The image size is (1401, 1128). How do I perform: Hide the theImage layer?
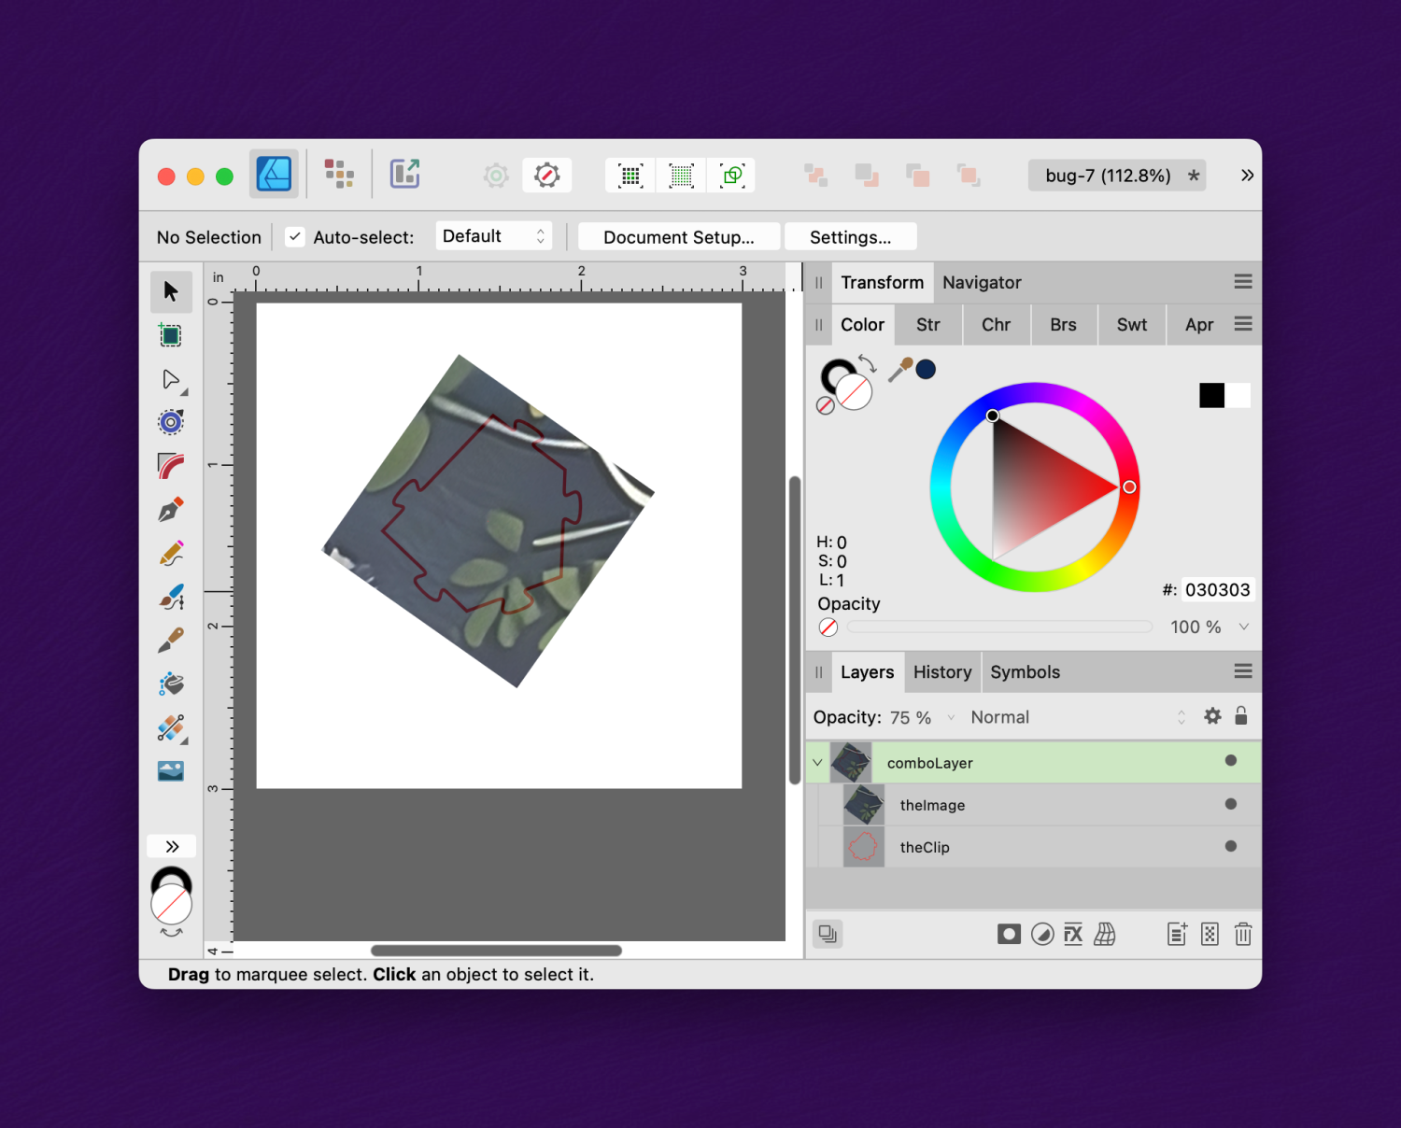click(x=1231, y=804)
